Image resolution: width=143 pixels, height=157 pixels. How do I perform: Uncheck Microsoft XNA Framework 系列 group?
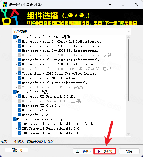tap(15, 119)
